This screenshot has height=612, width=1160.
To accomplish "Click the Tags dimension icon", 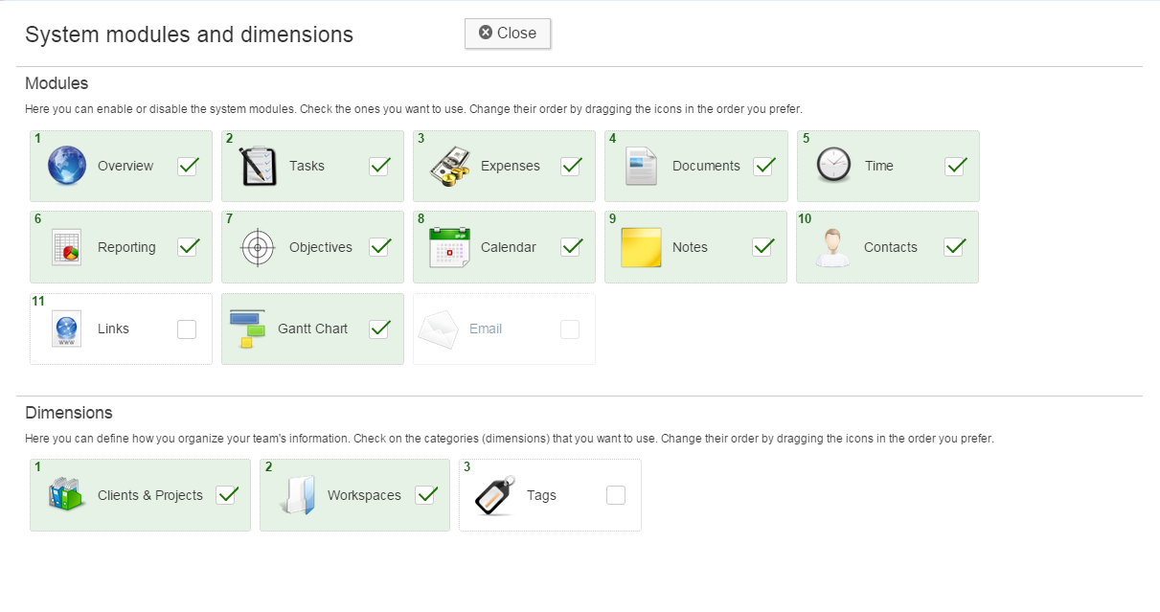I will tap(494, 495).
